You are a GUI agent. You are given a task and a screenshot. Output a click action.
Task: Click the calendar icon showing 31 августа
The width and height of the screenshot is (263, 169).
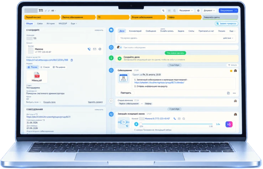coord(123,78)
